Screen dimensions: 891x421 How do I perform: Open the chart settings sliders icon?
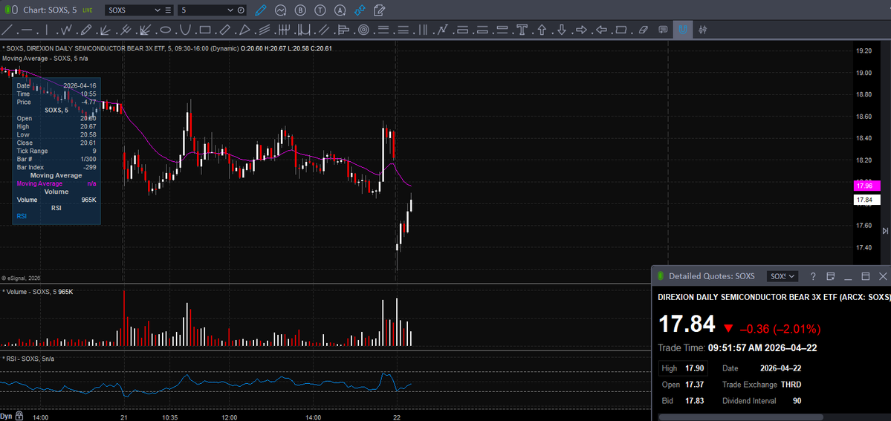tap(703, 30)
